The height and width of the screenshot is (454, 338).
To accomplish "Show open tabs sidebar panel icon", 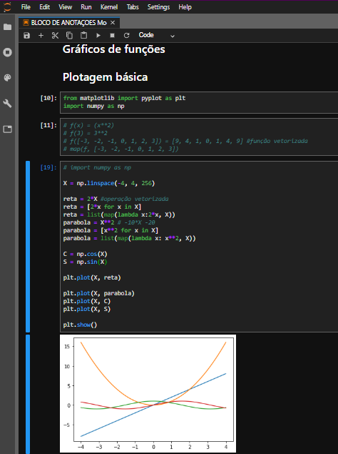I will [8, 129].
